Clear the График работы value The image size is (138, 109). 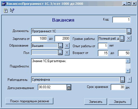click(129, 38)
